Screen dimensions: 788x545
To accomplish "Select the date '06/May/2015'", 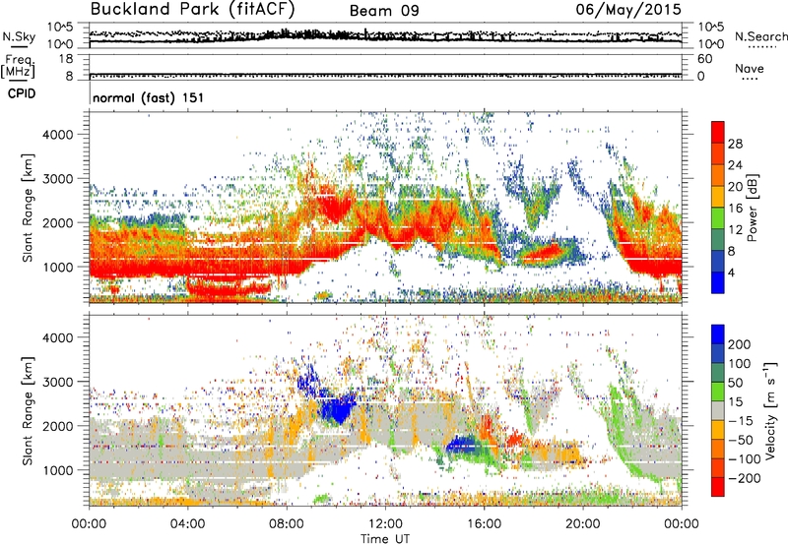I will pyautogui.click(x=628, y=9).
